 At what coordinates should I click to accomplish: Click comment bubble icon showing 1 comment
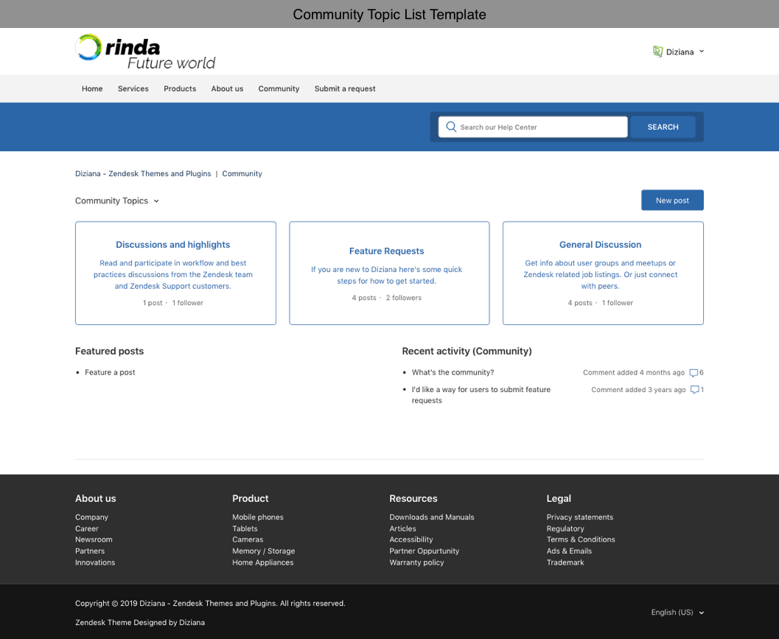tap(694, 390)
